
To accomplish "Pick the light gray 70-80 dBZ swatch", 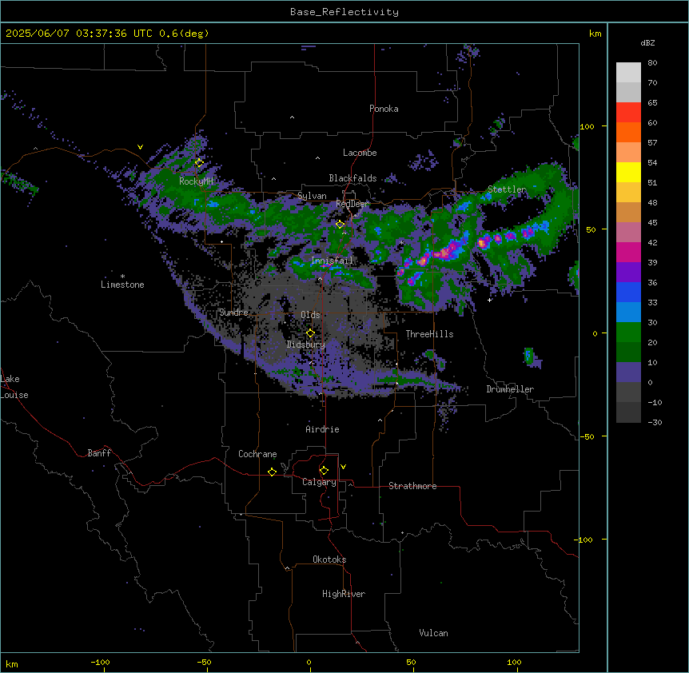I will pyautogui.click(x=628, y=73).
